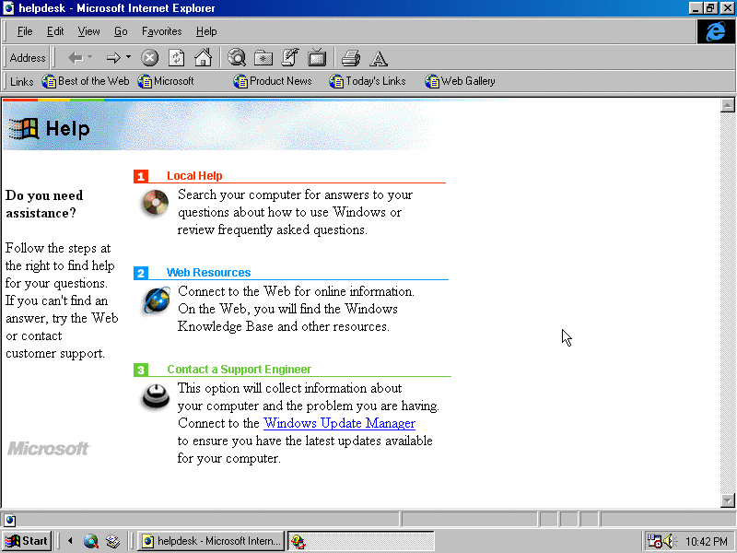Click the Internet Explorer logo in the menu bar corner

tap(716, 31)
